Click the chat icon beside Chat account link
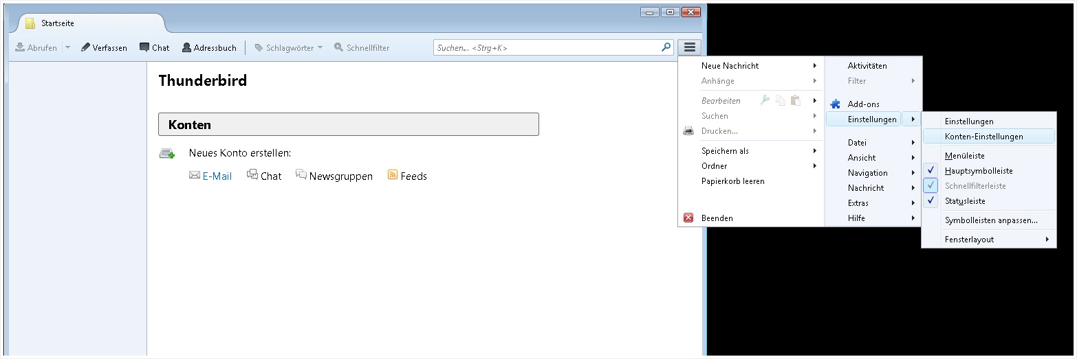This screenshot has height=359, width=1077. click(252, 175)
